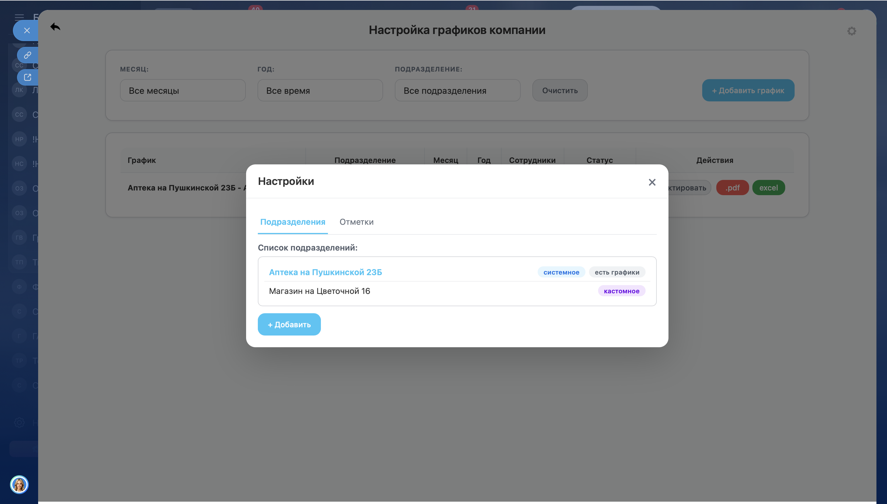Click the user avatar at bottom left
This screenshot has height=504, width=887.
[x=19, y=484]
